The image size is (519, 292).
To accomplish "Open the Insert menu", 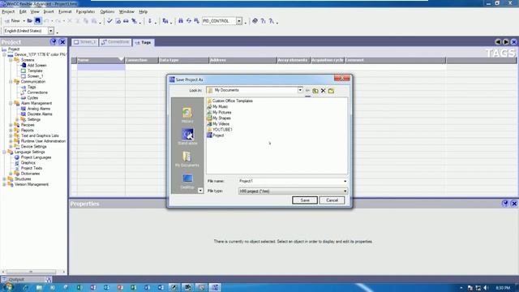I will 49,11.
